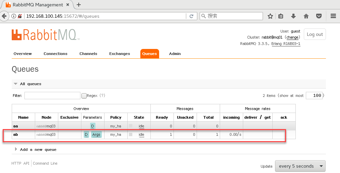Click the D durable badge in the aa row

(92, 126)
